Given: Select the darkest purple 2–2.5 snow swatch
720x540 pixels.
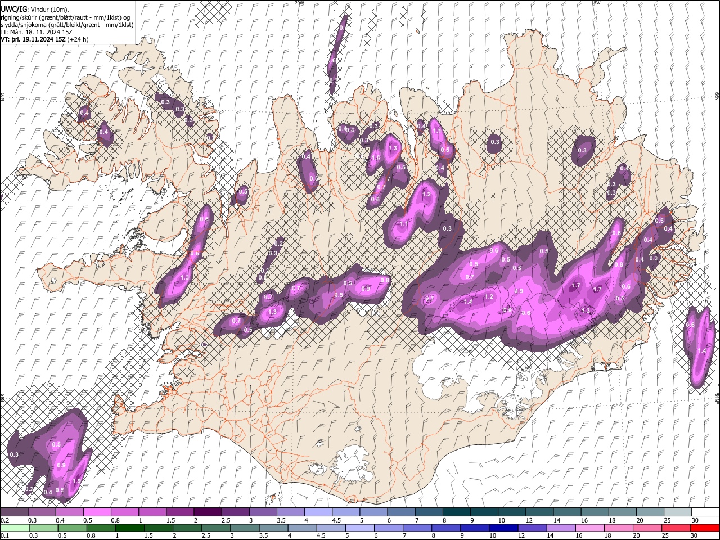Looking at the screenshot, I should tap(208, 512).
